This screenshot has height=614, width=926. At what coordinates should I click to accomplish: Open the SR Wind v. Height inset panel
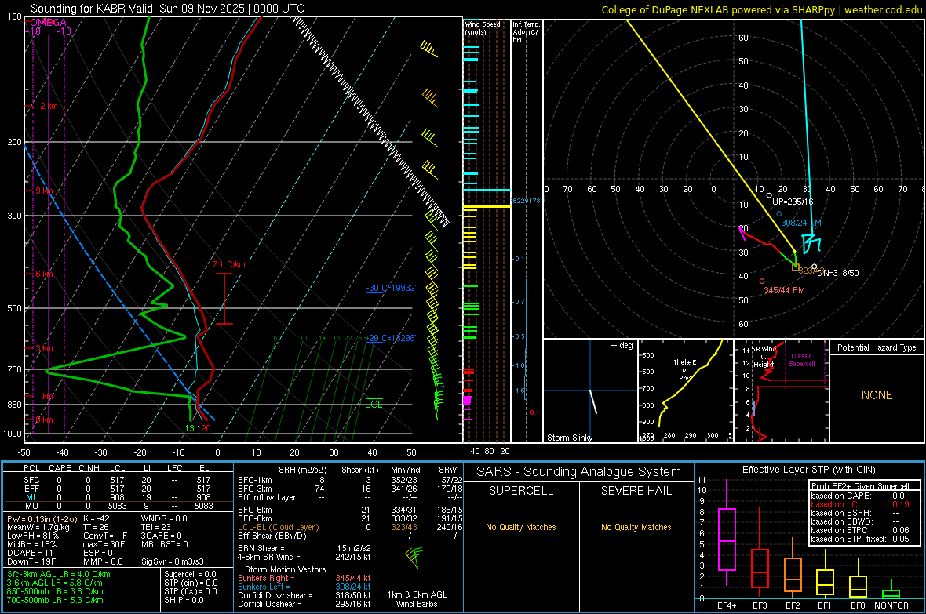coord(782,391)
